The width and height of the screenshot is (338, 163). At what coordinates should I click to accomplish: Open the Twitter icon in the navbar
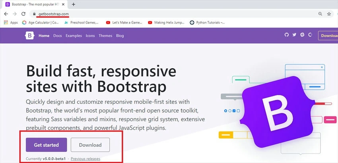click(294, 35)
